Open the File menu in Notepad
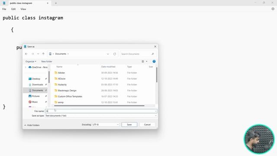Image resolution: width=277 pixels, height=156 pixels. 4,9
